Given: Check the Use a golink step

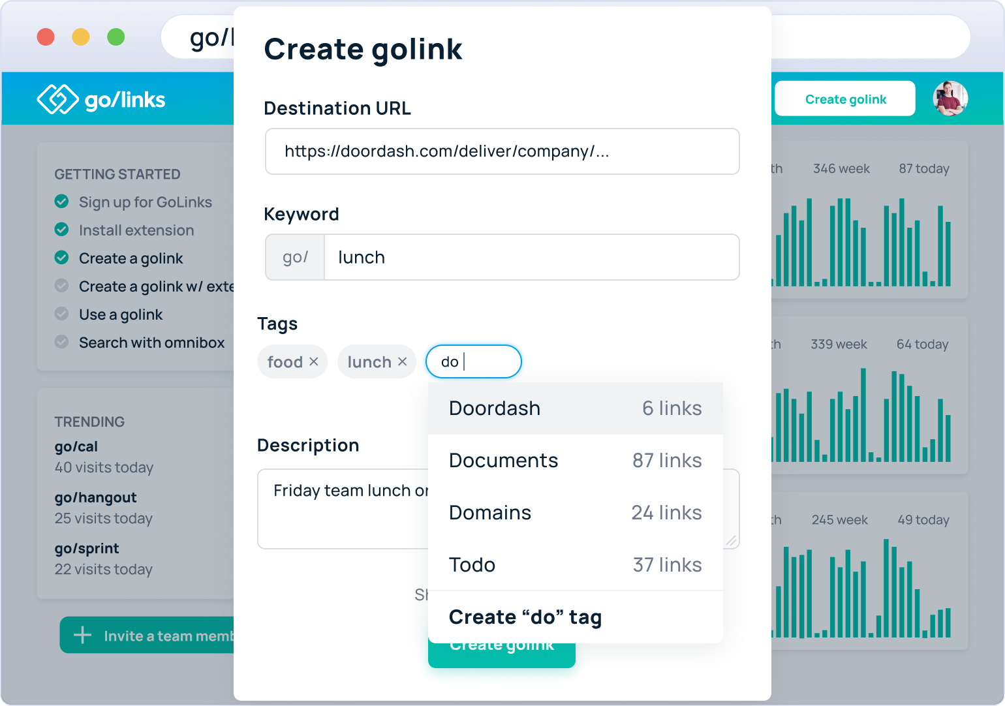Looking at the screenshot, I should pyautogui.click(x=62, y=314).
